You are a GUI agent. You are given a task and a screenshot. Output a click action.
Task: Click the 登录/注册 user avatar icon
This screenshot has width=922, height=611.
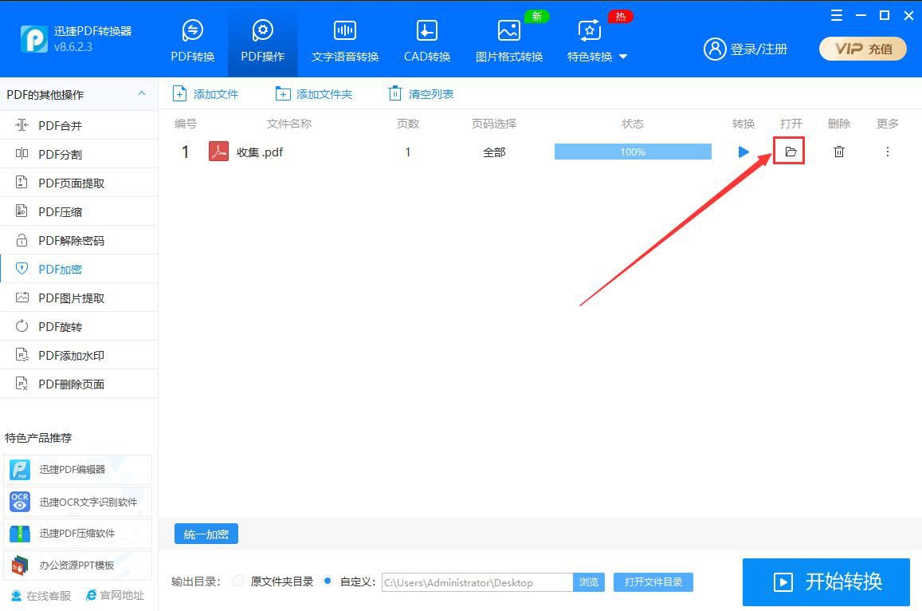click(x=715, y=49)
